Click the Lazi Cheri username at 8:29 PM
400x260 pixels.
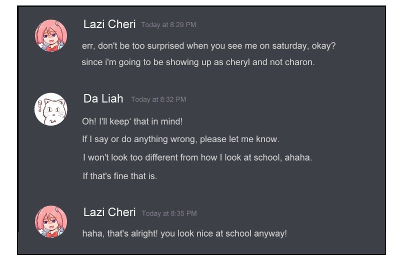tap(109, 24)
